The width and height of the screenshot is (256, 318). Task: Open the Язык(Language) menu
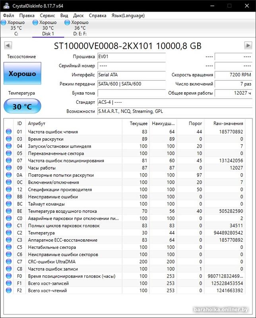coord(128,16)
